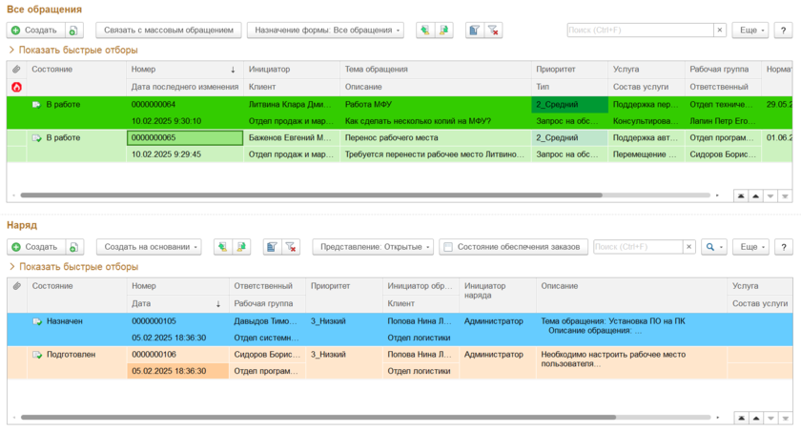Open the Представление: Открытые dropdown

click(371, 247)
